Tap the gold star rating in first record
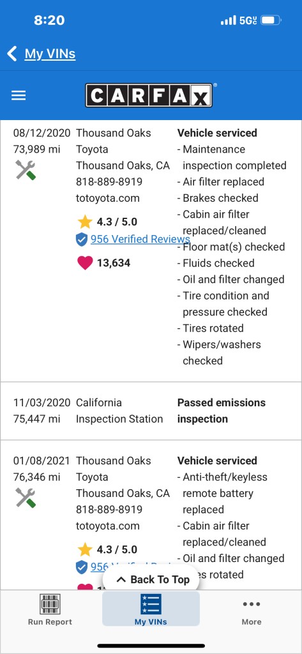302x654 pixels. [x=85, y=222]
